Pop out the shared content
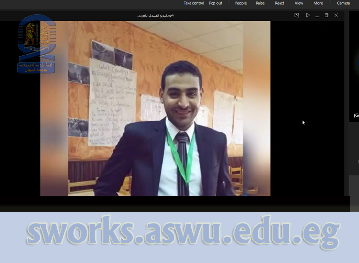This screenshot has width=359, height=263. coord(215,3)
